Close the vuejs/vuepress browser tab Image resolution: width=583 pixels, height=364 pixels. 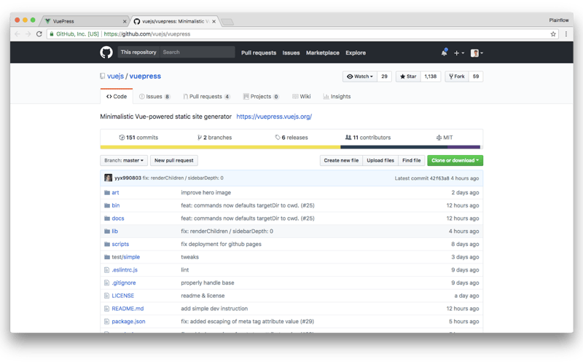(x=214, y=22)
